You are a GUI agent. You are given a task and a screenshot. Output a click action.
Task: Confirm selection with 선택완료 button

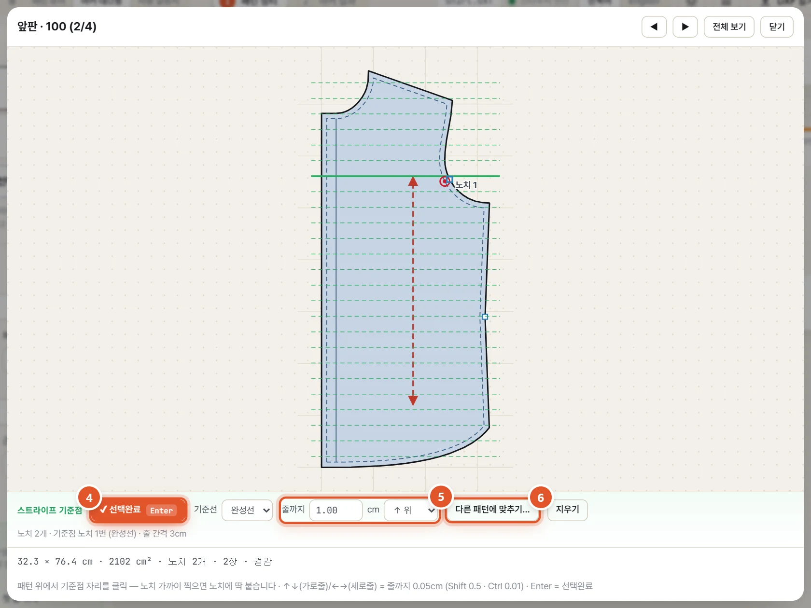(x=138, y=510)
